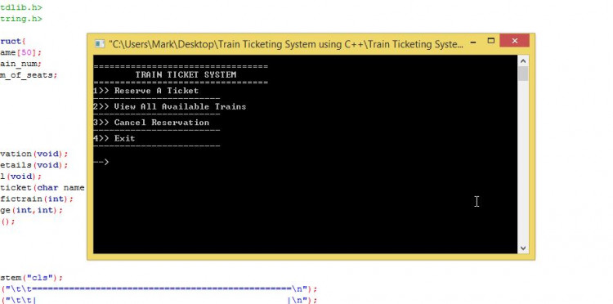Click the '2>> View All Available Trains' line
Screen dimensions: 613x304
170,106
